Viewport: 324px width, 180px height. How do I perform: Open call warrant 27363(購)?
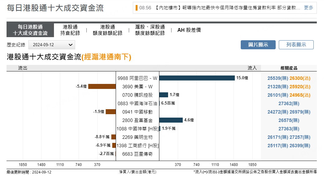pyautogui.click(x=289, y=129)
